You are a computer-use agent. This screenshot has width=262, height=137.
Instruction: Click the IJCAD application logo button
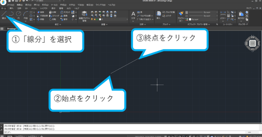pos(3,2)
